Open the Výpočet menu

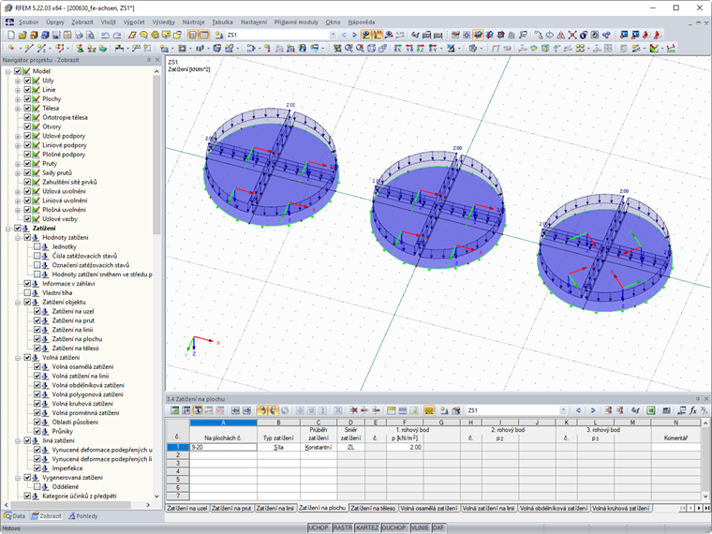click(x=134, y=22)
